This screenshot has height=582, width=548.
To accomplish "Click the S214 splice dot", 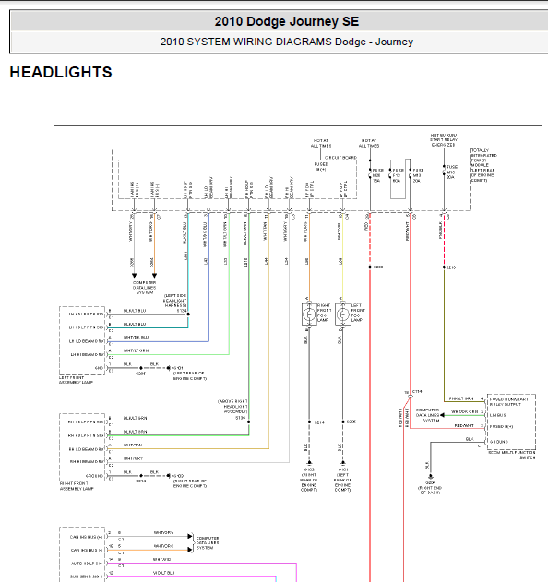I will pyautogui.click(x=309, y=422).
